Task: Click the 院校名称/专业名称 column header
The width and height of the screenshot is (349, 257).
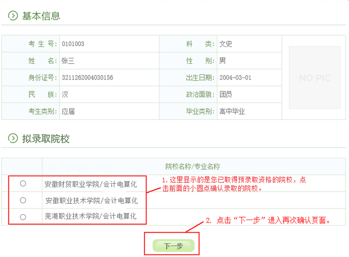Action: tap(192, 166)
